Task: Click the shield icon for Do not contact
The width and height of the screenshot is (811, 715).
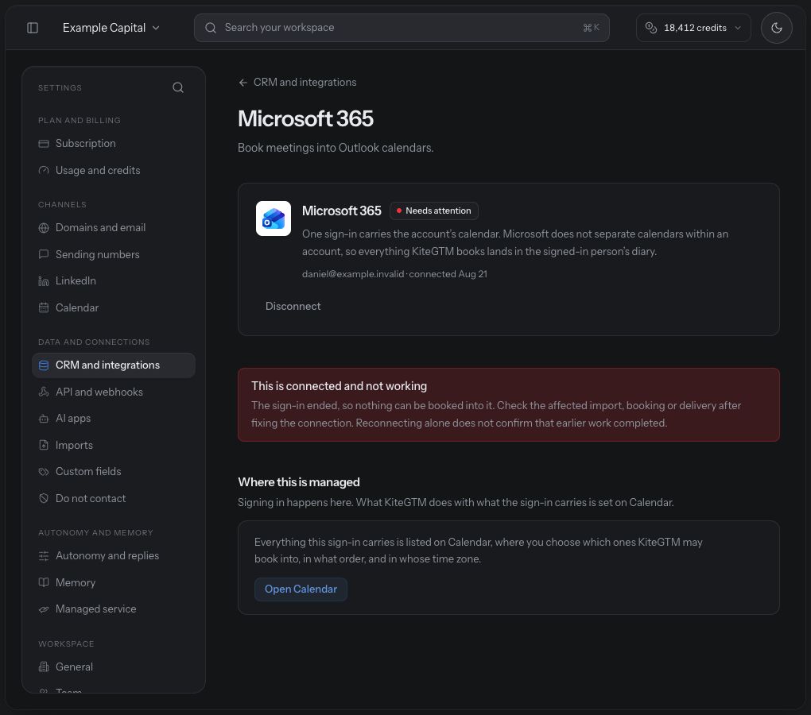Action: pos(44,499)
